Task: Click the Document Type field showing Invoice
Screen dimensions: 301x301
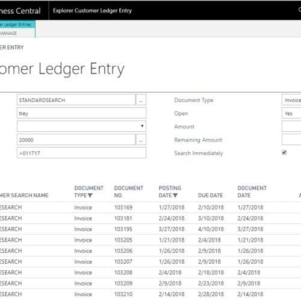Action: tap(291, 100)
